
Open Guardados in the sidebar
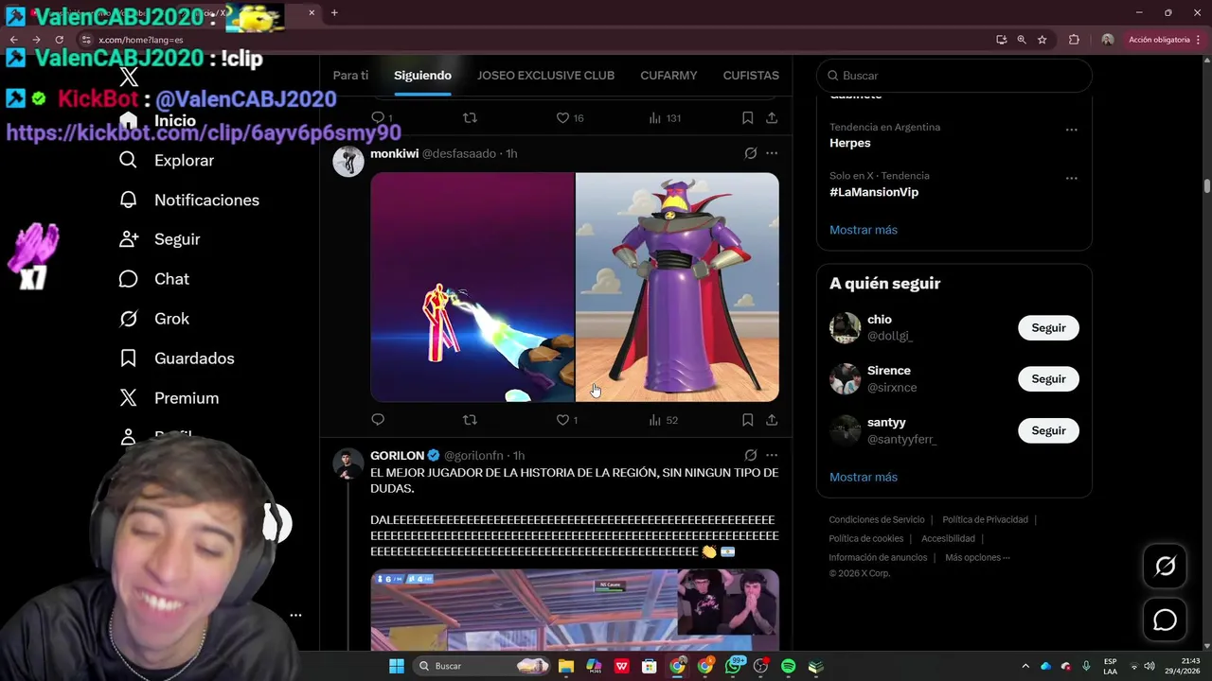click(177, 358)
